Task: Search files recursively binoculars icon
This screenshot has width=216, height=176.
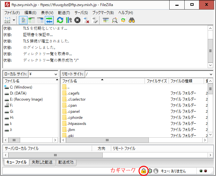Action: [x=132, y=20]
